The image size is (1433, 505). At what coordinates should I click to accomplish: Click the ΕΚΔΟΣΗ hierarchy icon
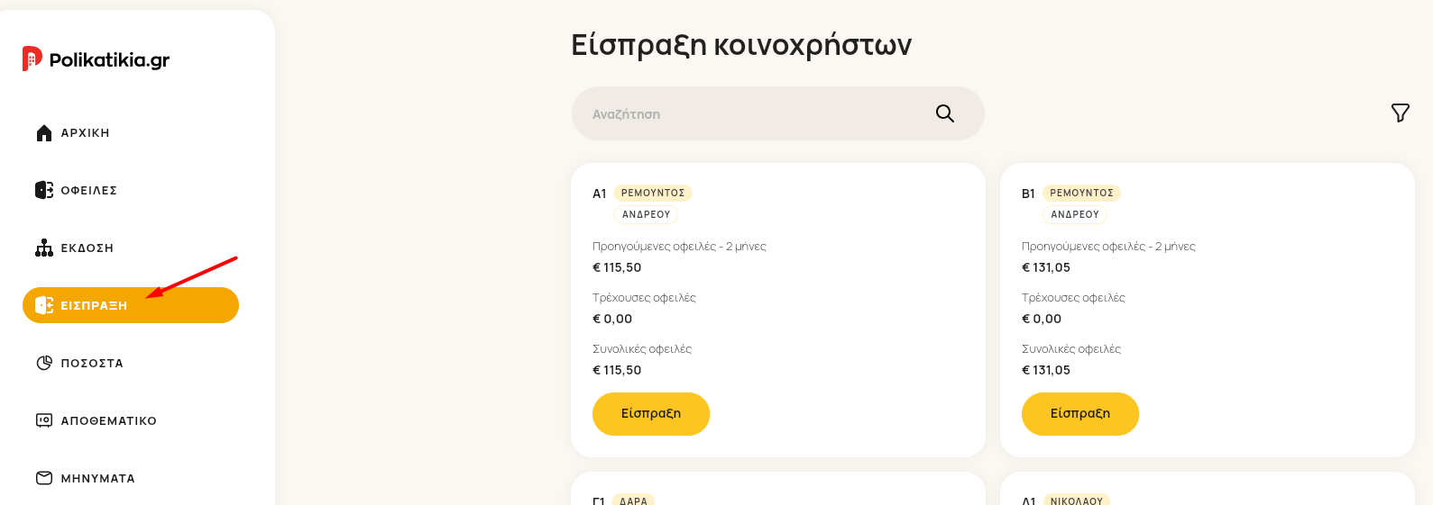pyautogui.click(x=44, y=248)
